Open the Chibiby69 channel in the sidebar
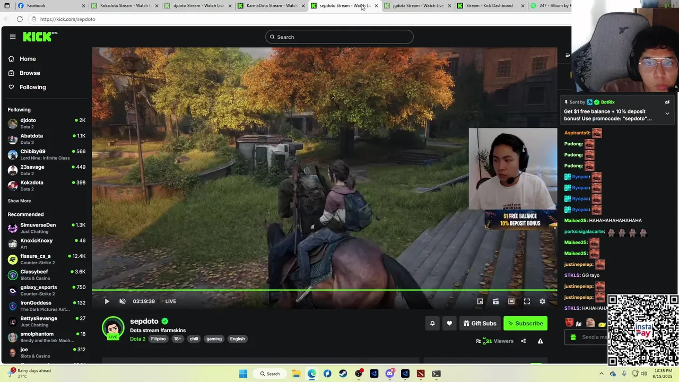Screen dimensions: 679x382 (47, 154)
